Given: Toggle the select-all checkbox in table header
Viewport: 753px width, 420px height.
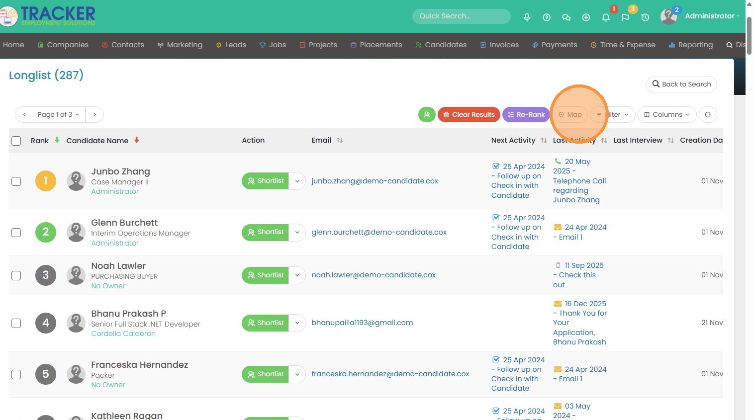Looking at the screenshot, I should (x=16, y=141).
